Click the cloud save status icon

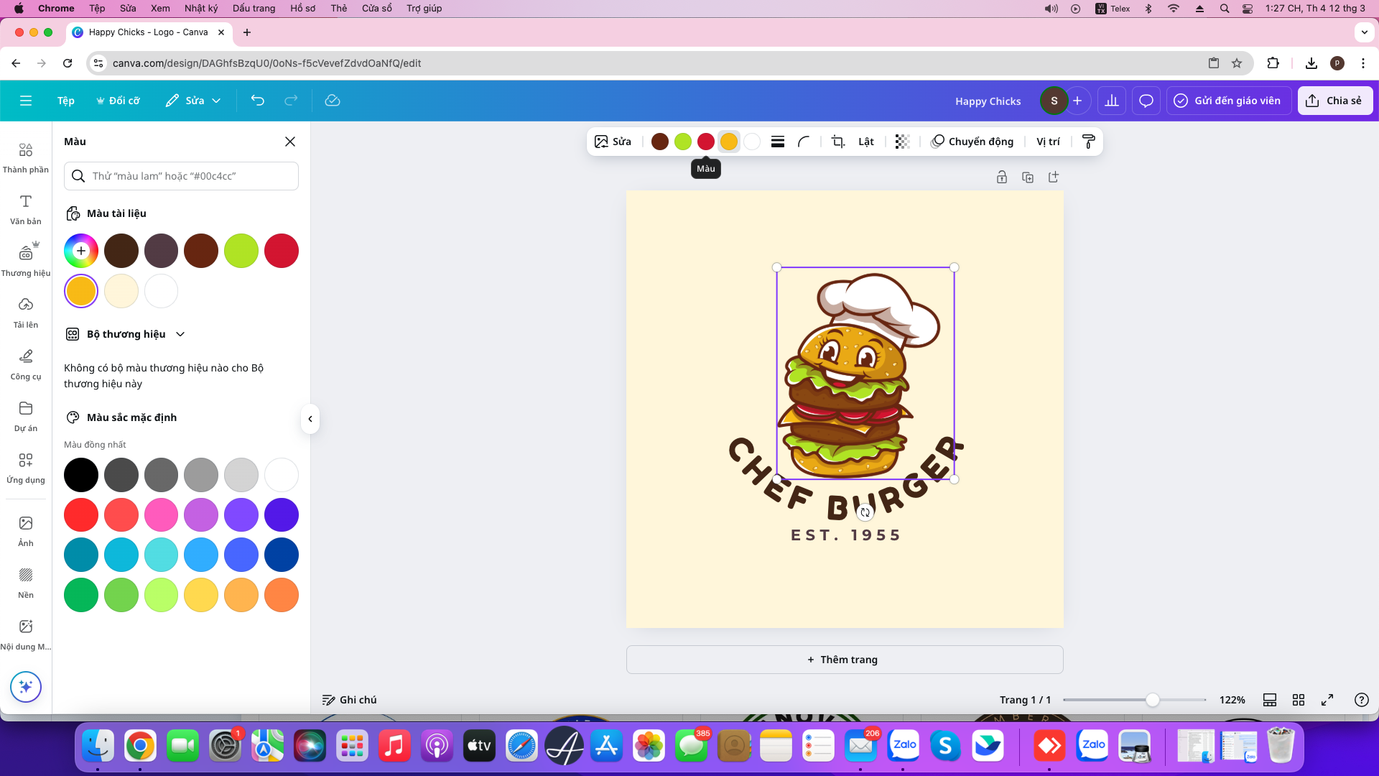tap(333, 101)
